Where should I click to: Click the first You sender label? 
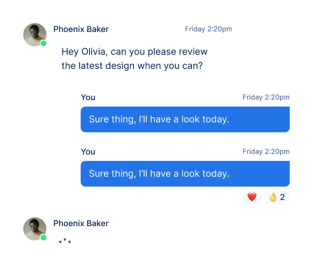88,98
